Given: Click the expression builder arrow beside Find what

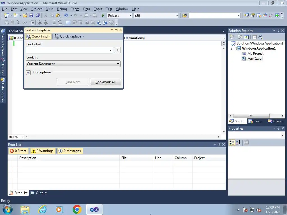Looking at the screenshot, I should [x=117, y=50].
